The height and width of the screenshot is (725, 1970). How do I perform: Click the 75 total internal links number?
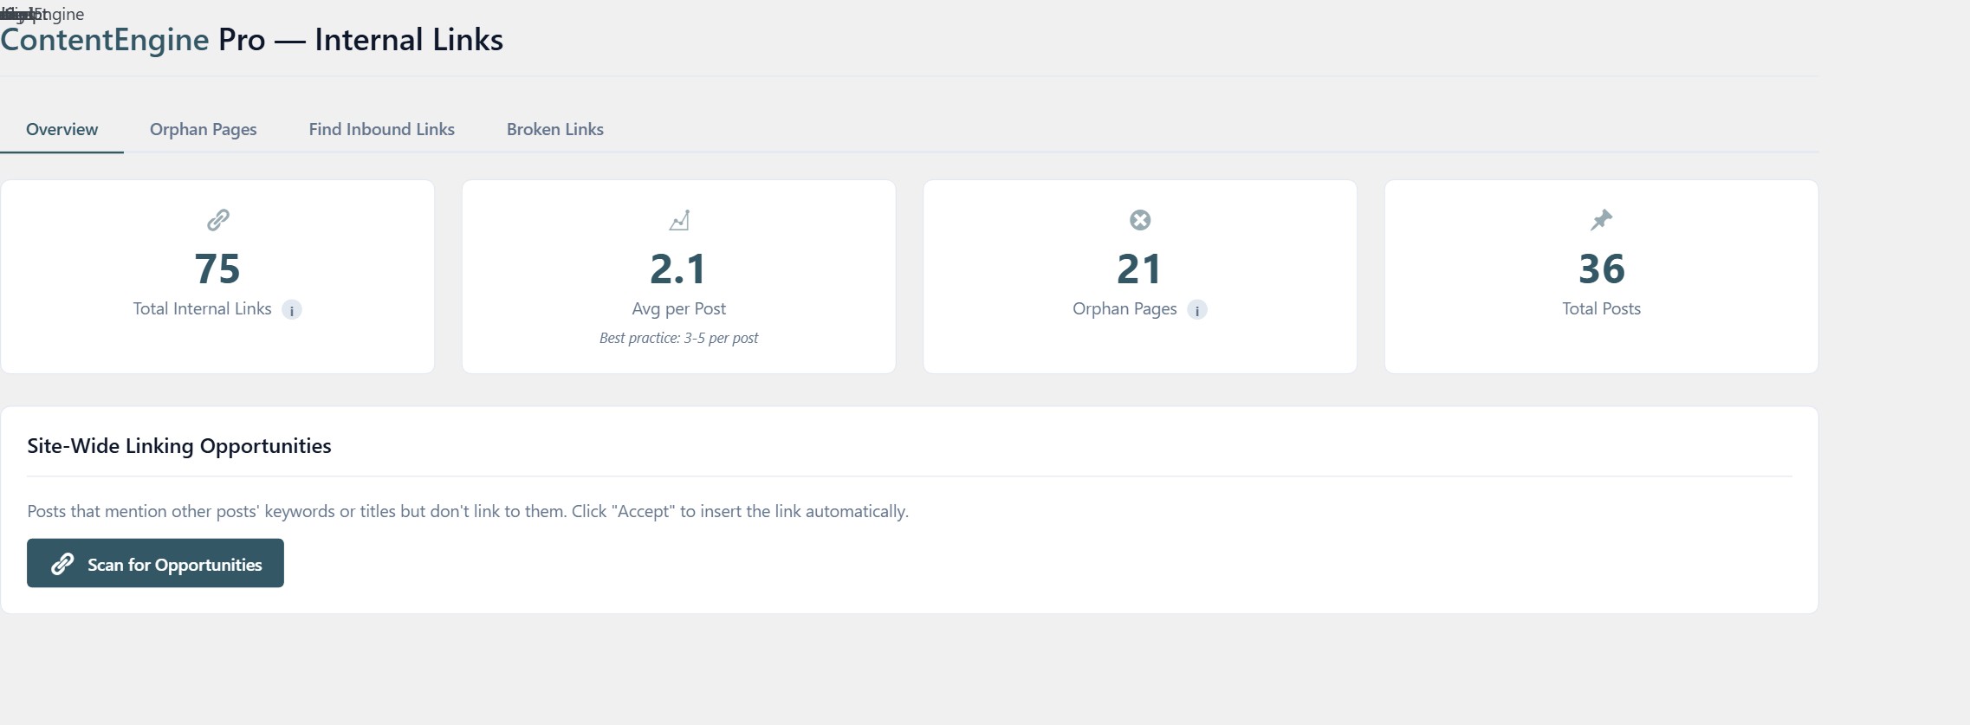(217, 269)
